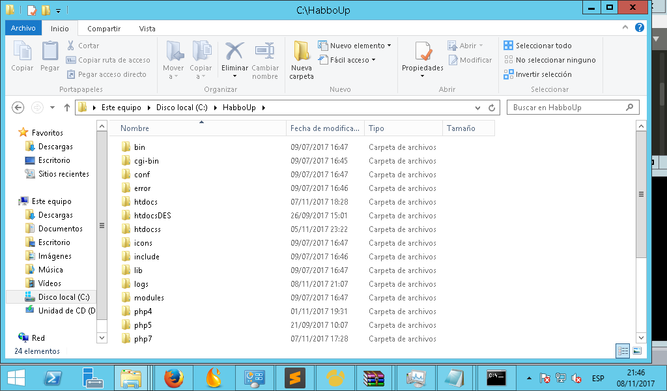Switch to details view layout icon

pos(623,351)
